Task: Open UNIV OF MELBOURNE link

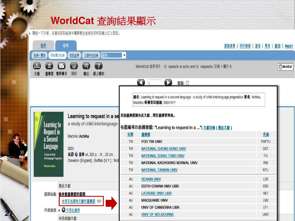Action: click(158, 214)
